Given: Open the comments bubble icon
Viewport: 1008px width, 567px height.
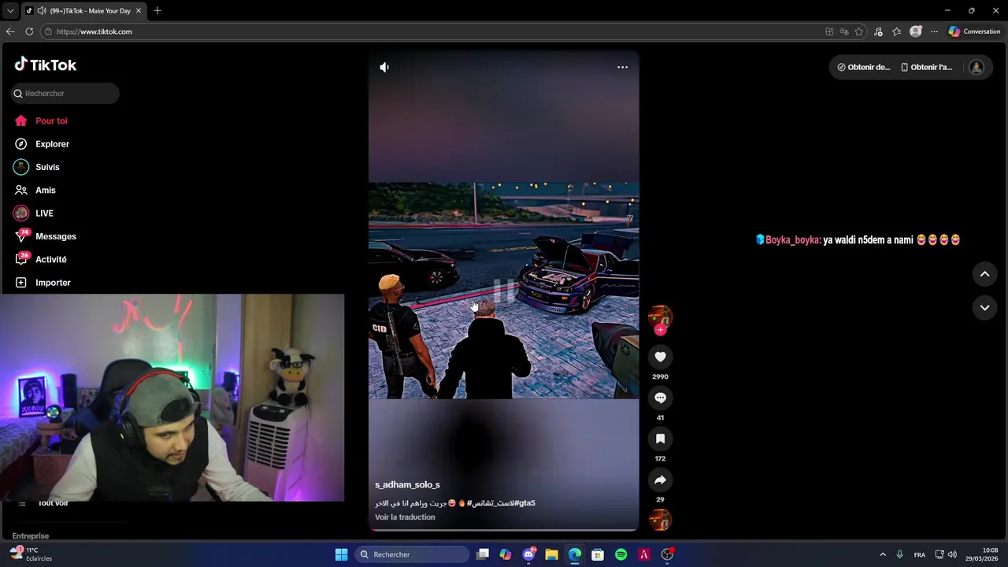Looking at the screenshot, I should pos(660,398).
